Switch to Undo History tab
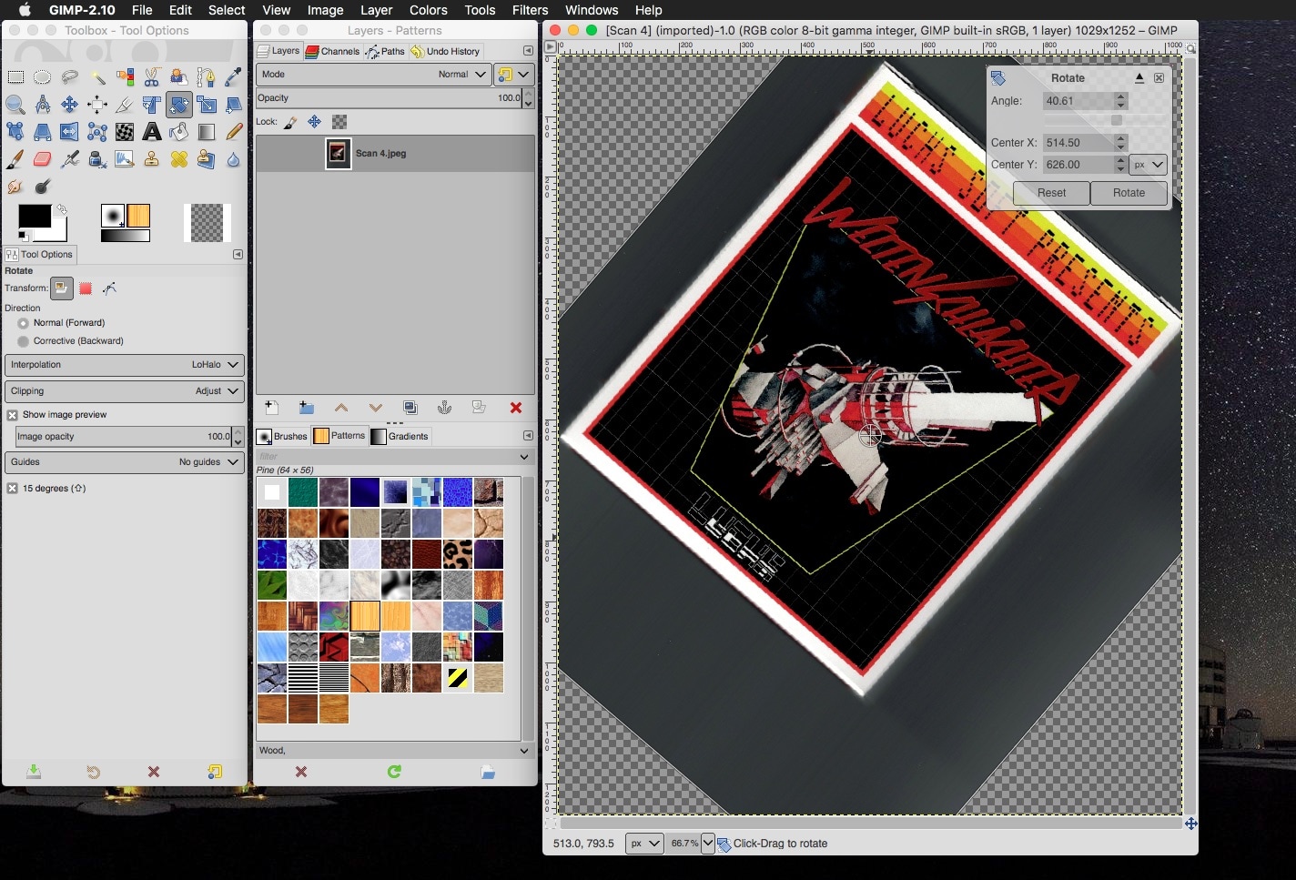Viewport: 1296px width, 880px height. 445,52
